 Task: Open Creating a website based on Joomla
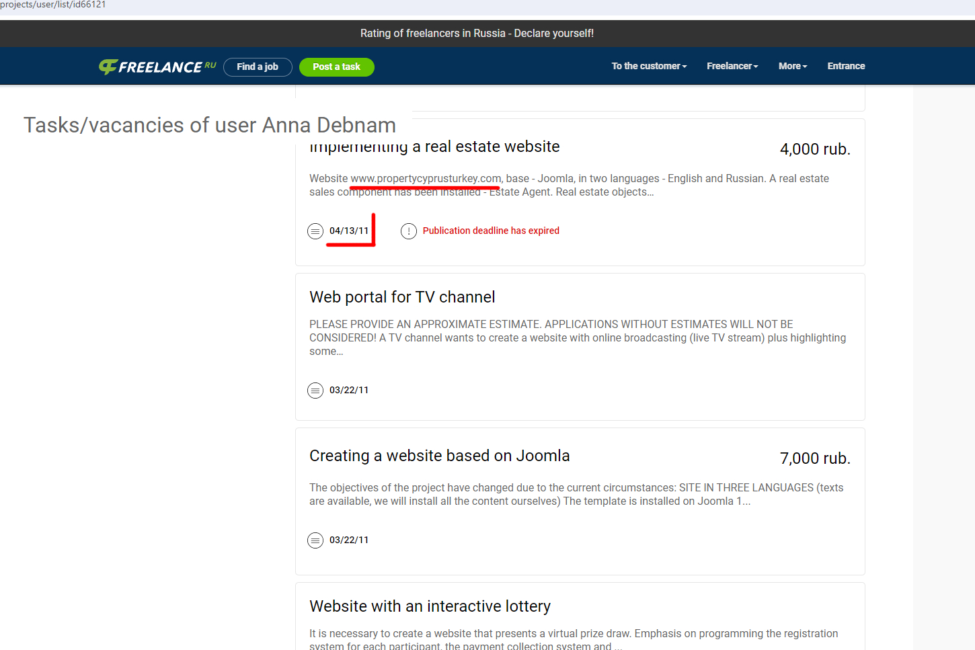(x=439, y=456)
